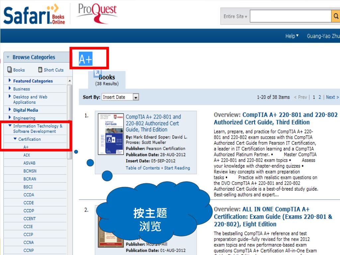Select the CCDA category

29,195
